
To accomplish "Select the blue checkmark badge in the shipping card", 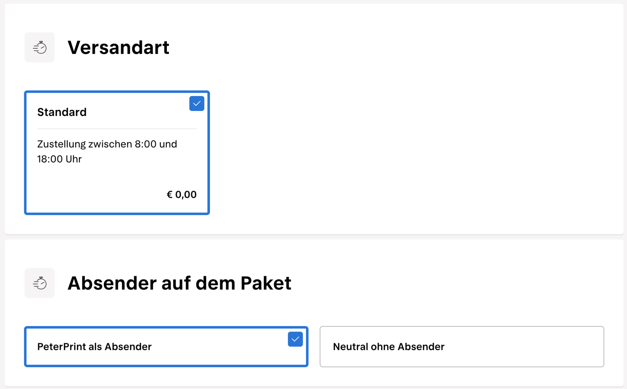I will (196, 103).
